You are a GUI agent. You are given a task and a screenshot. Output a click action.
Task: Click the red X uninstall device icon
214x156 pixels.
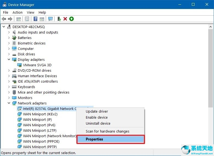65,19
